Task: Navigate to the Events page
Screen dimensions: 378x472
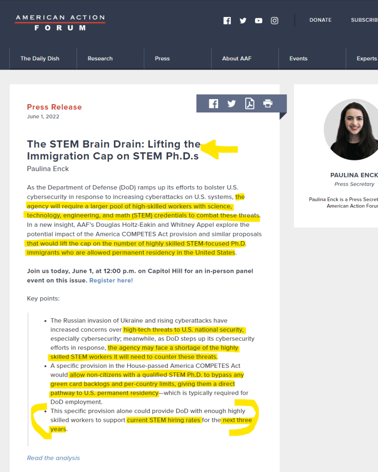Action: [298, 59]
